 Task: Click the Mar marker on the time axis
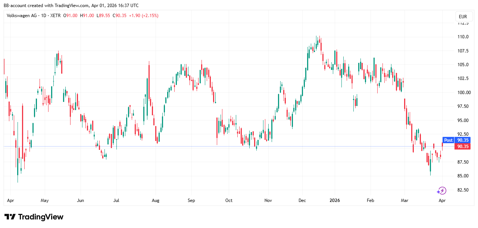coord(404,200)
